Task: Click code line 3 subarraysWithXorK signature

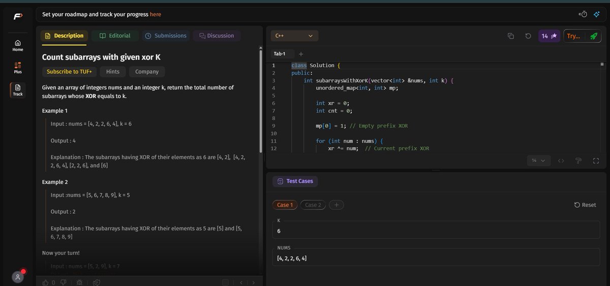Action: coord(378,80)
